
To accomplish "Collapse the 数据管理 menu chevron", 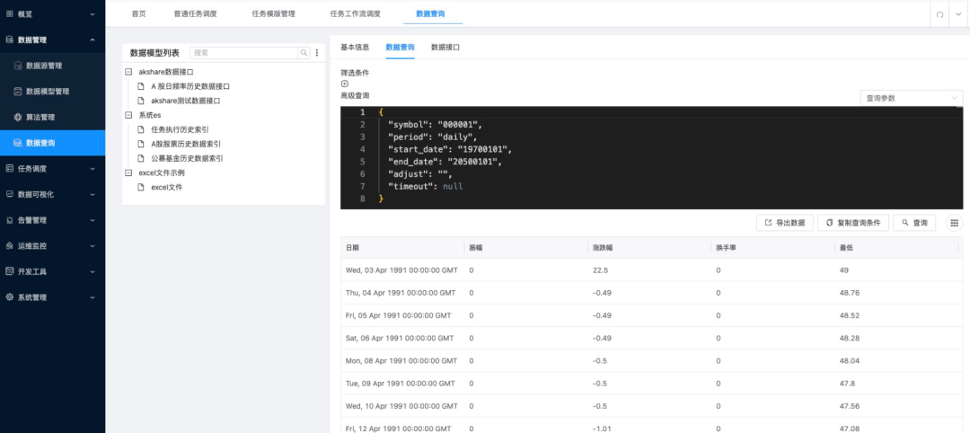I will click(93, 40).
